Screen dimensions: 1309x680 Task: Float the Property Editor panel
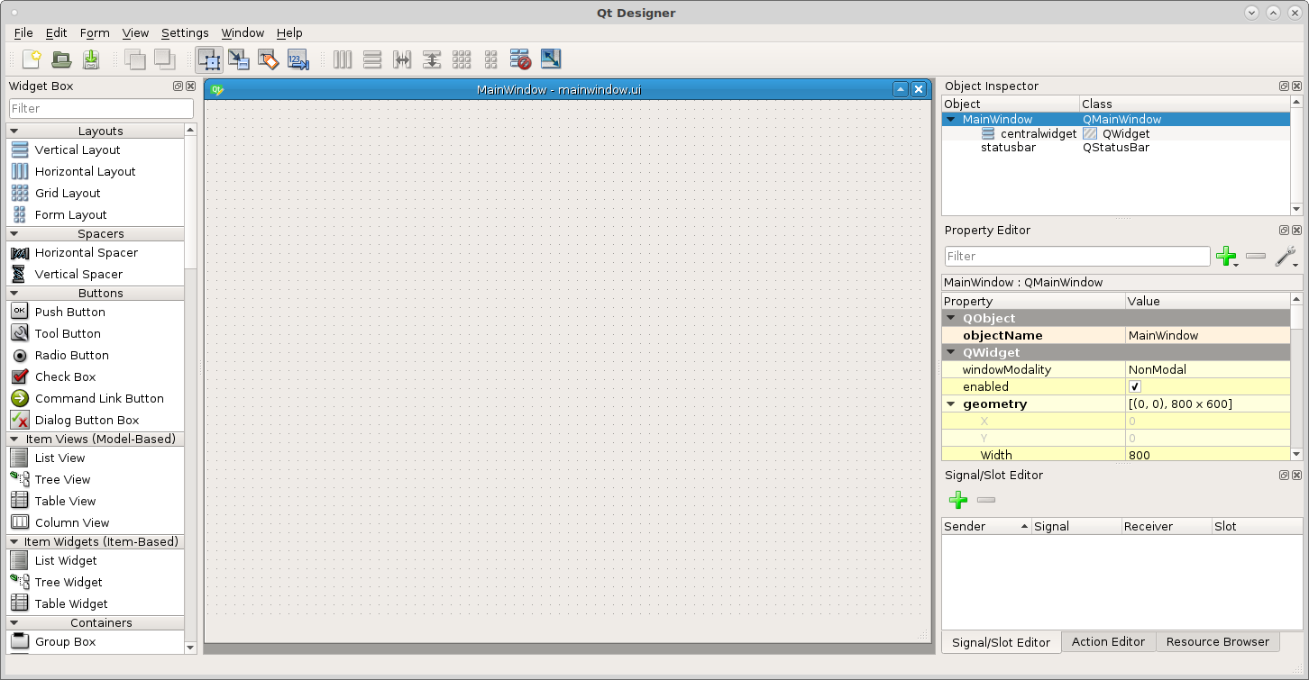(1284, 231)
